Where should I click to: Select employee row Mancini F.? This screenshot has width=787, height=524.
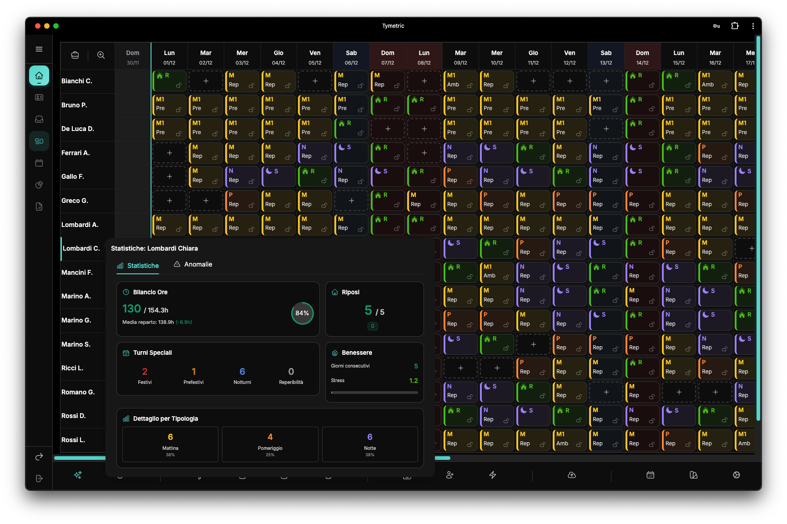point(77,272)
